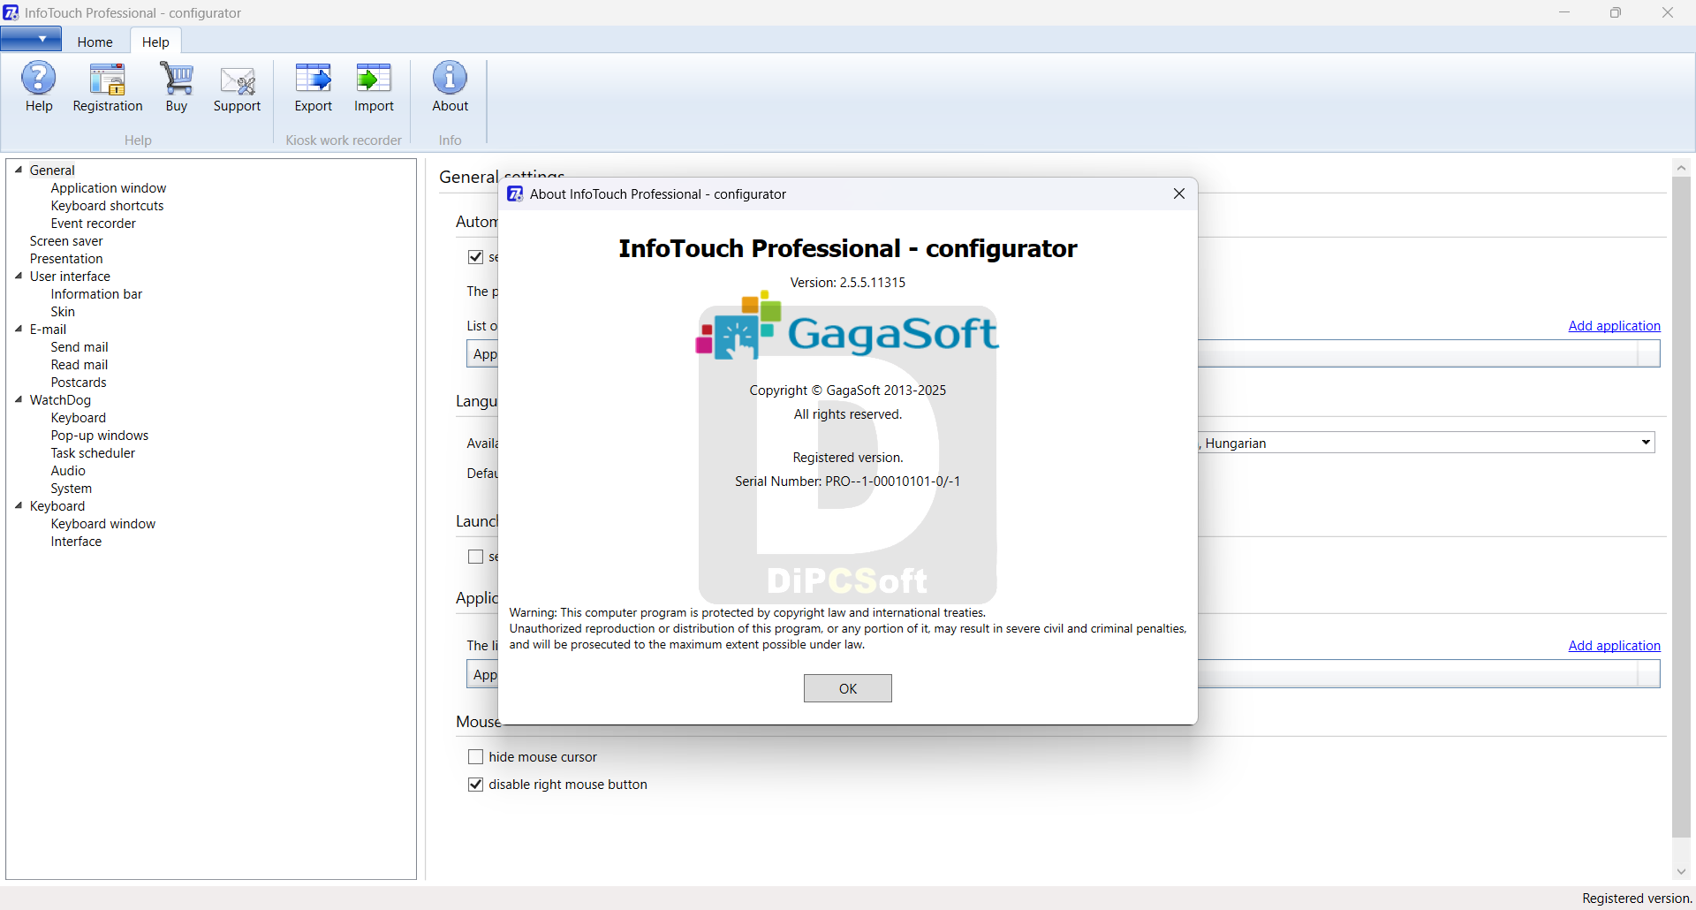The height and width of the screenshot is (910, 1696).
Task: Select WatchDog tree item label
Action: click(60, 400)
